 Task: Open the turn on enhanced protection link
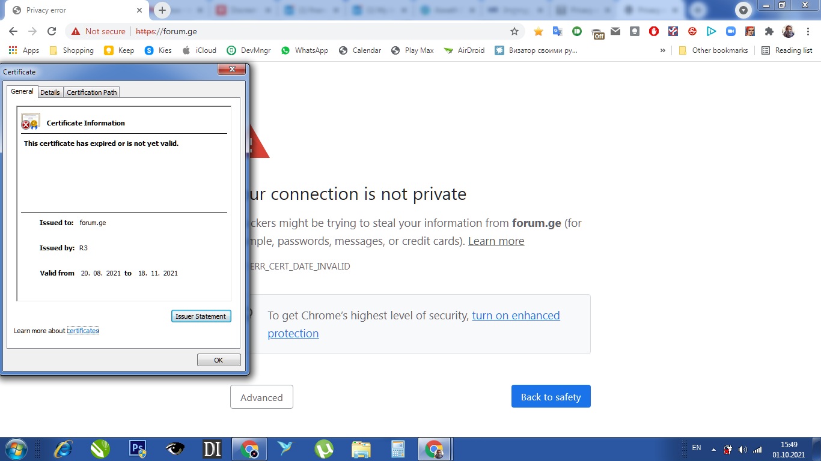pyautogui.click(x=516, y=315)
